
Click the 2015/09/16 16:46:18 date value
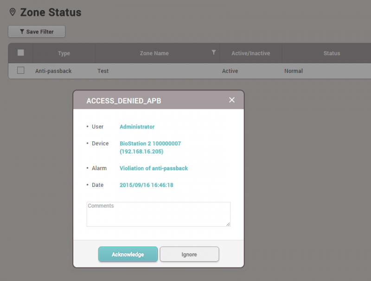click(146, 185)
